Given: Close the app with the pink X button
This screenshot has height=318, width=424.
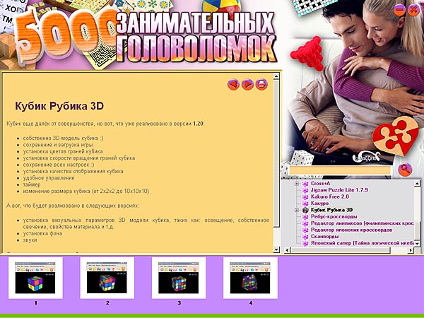Looking at the screenshot, I should (413, 10).
